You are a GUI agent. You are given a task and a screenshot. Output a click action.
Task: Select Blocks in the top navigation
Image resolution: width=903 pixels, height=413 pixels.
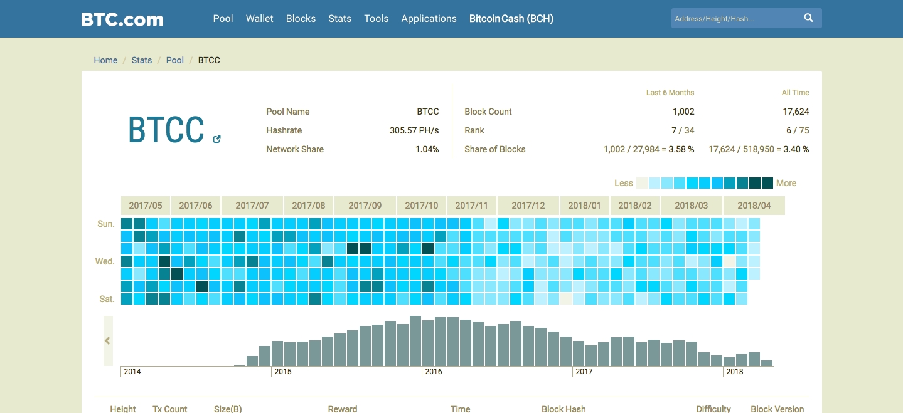[x=301, y=19]
